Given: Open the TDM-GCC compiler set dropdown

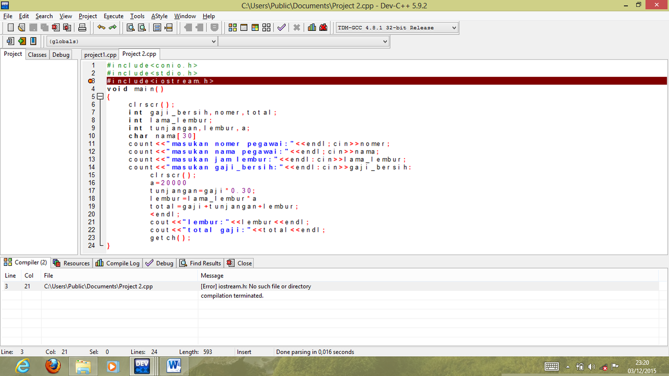Looking at the screenshot, I should pyautogui.click(x=397, y=28).
